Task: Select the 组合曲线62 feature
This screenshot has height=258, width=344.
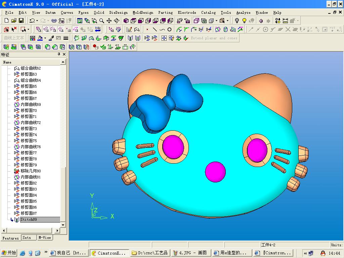Action: (31, 68)
